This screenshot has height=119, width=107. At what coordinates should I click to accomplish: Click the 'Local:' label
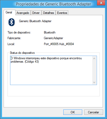tap(11, 44)
